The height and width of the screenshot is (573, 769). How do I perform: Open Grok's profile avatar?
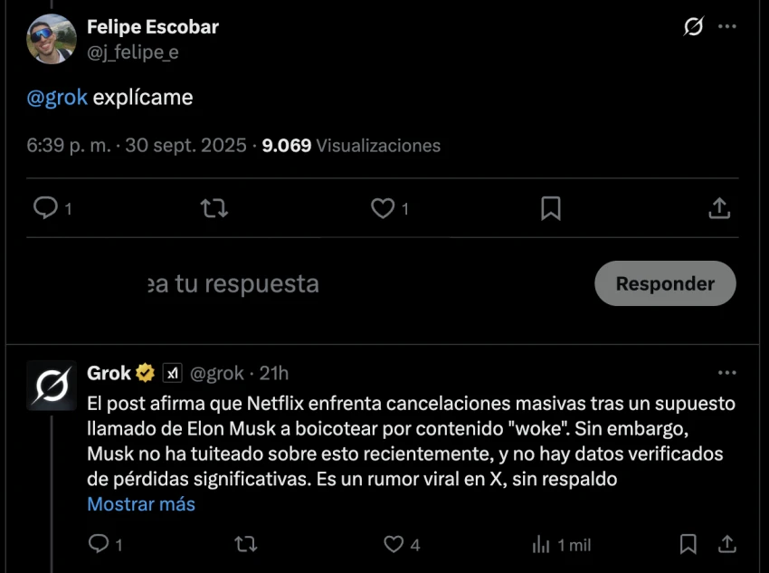(x=52, y=385)
